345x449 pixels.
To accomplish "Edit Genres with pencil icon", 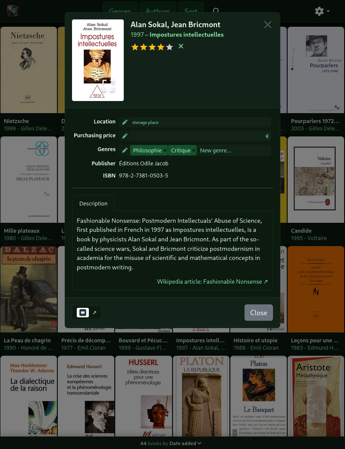I will (x=125, y=150).
